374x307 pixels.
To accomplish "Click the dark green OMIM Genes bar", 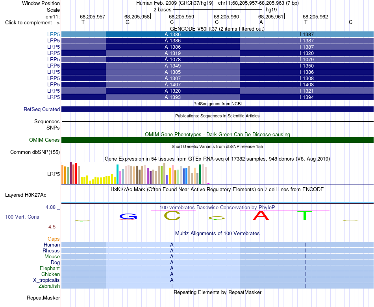I will tap(217, 140).
